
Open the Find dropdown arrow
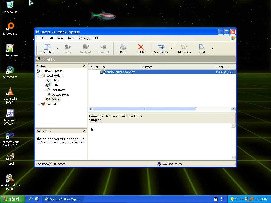coord(212,49)
